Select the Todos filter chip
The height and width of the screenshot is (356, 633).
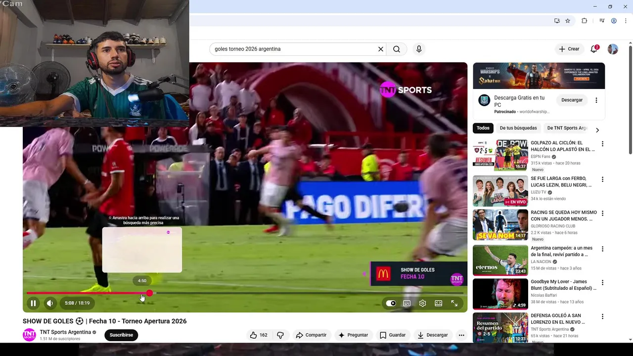(x=483, y=128)
